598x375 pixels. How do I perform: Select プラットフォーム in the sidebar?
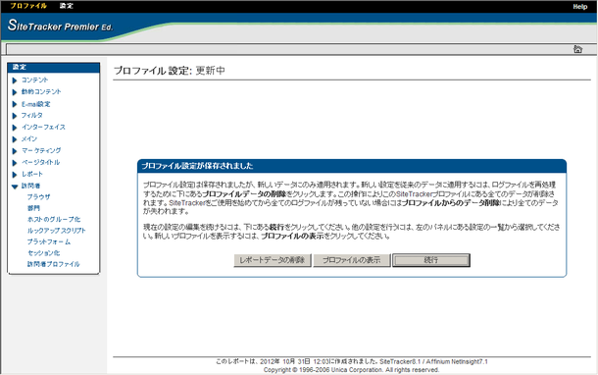pos(49,241)
